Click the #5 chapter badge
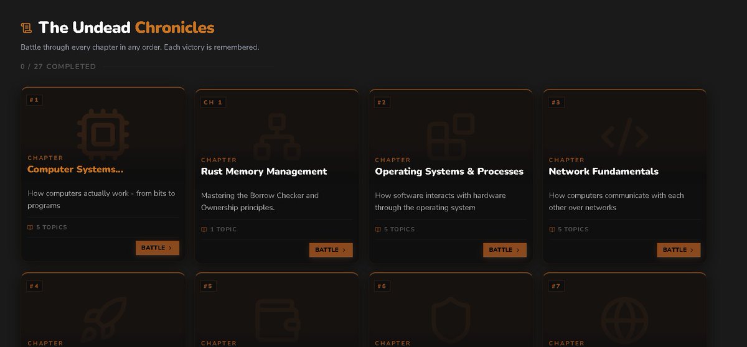This screenshot has height=347, width=747. point(208,286)
